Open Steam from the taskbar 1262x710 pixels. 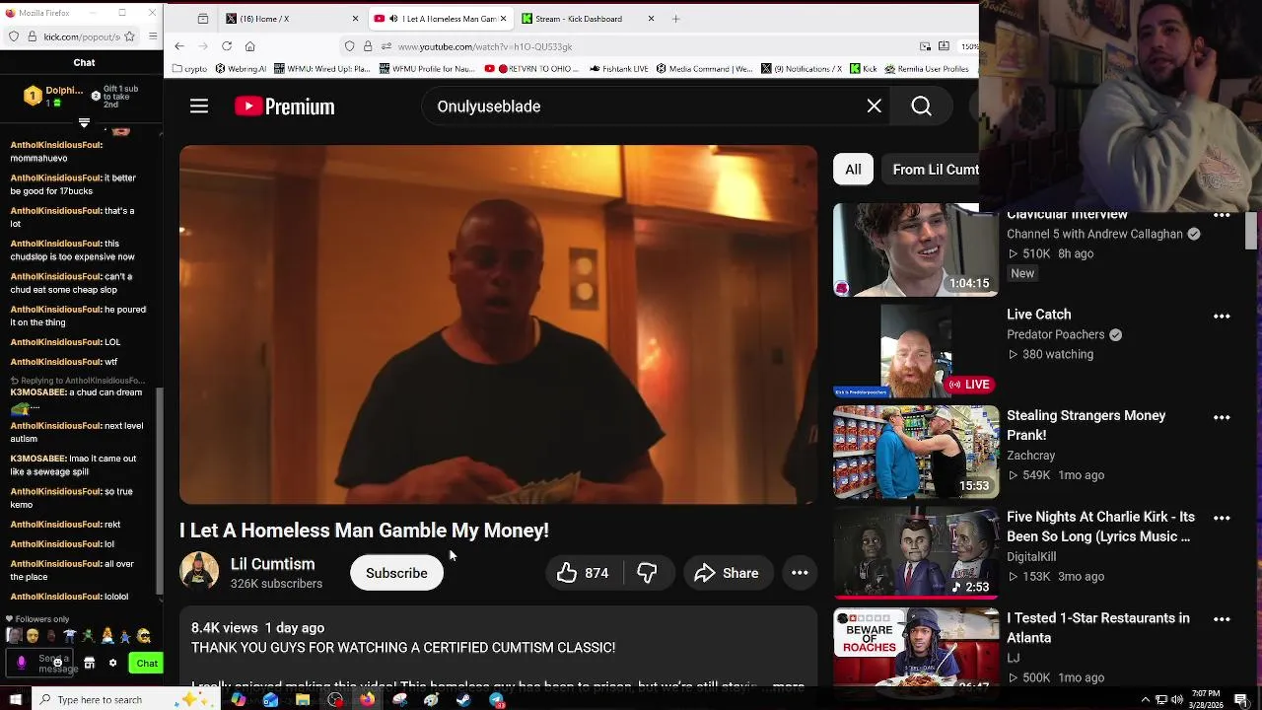463,700
